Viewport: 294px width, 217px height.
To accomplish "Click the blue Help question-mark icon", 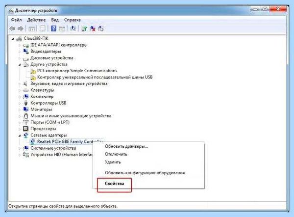I will [x=53, y=28].
